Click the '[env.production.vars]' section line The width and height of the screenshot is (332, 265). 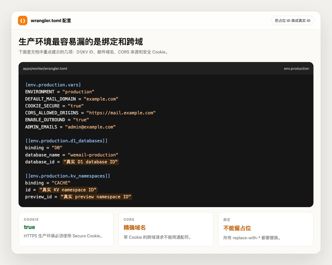[53, 85]
